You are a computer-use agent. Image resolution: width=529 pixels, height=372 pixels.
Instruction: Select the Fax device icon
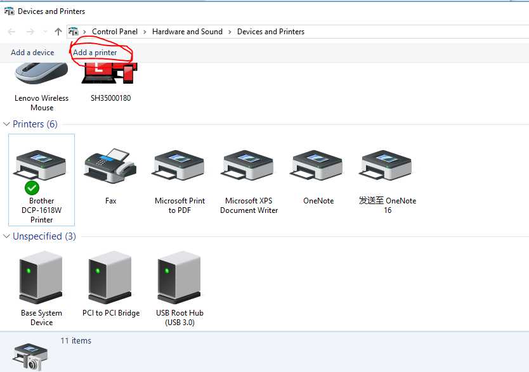click(110, 165)
